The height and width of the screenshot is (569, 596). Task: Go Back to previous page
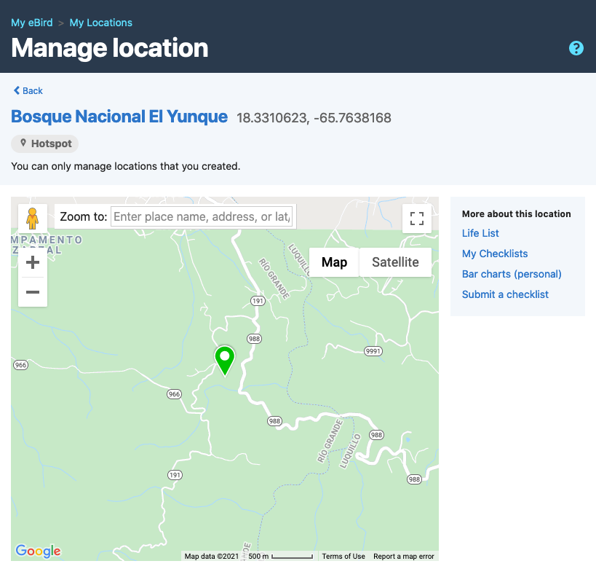28,90
